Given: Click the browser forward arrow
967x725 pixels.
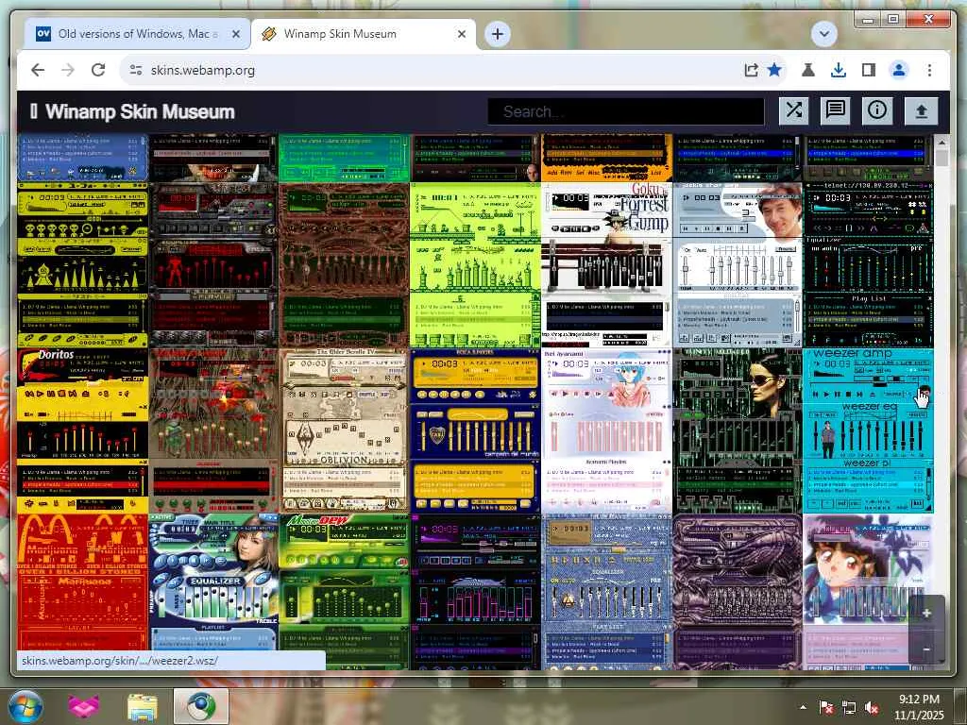Looking at the screenshot, I should click(68, 70).
